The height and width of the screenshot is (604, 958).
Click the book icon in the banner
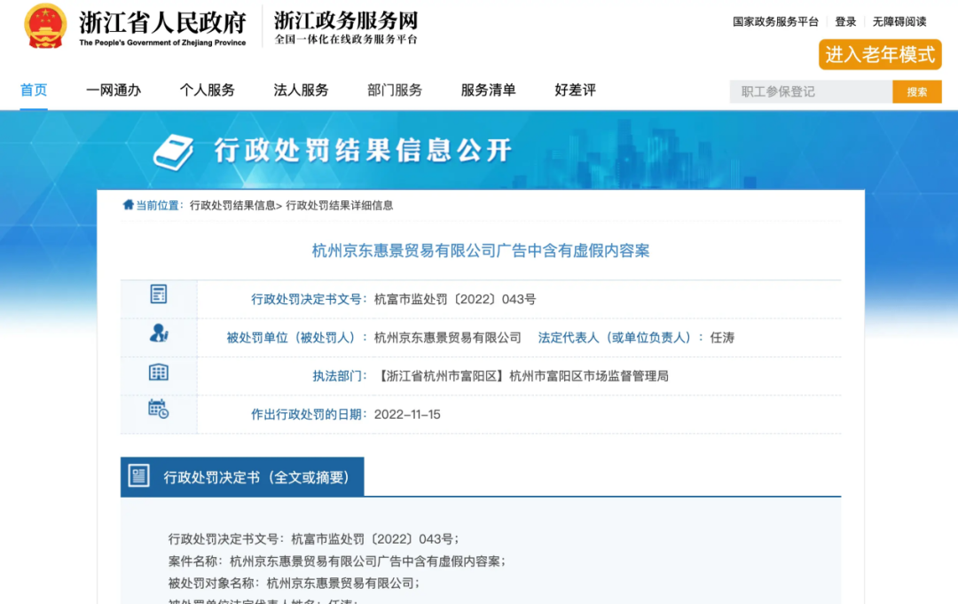tap(173, 152)
